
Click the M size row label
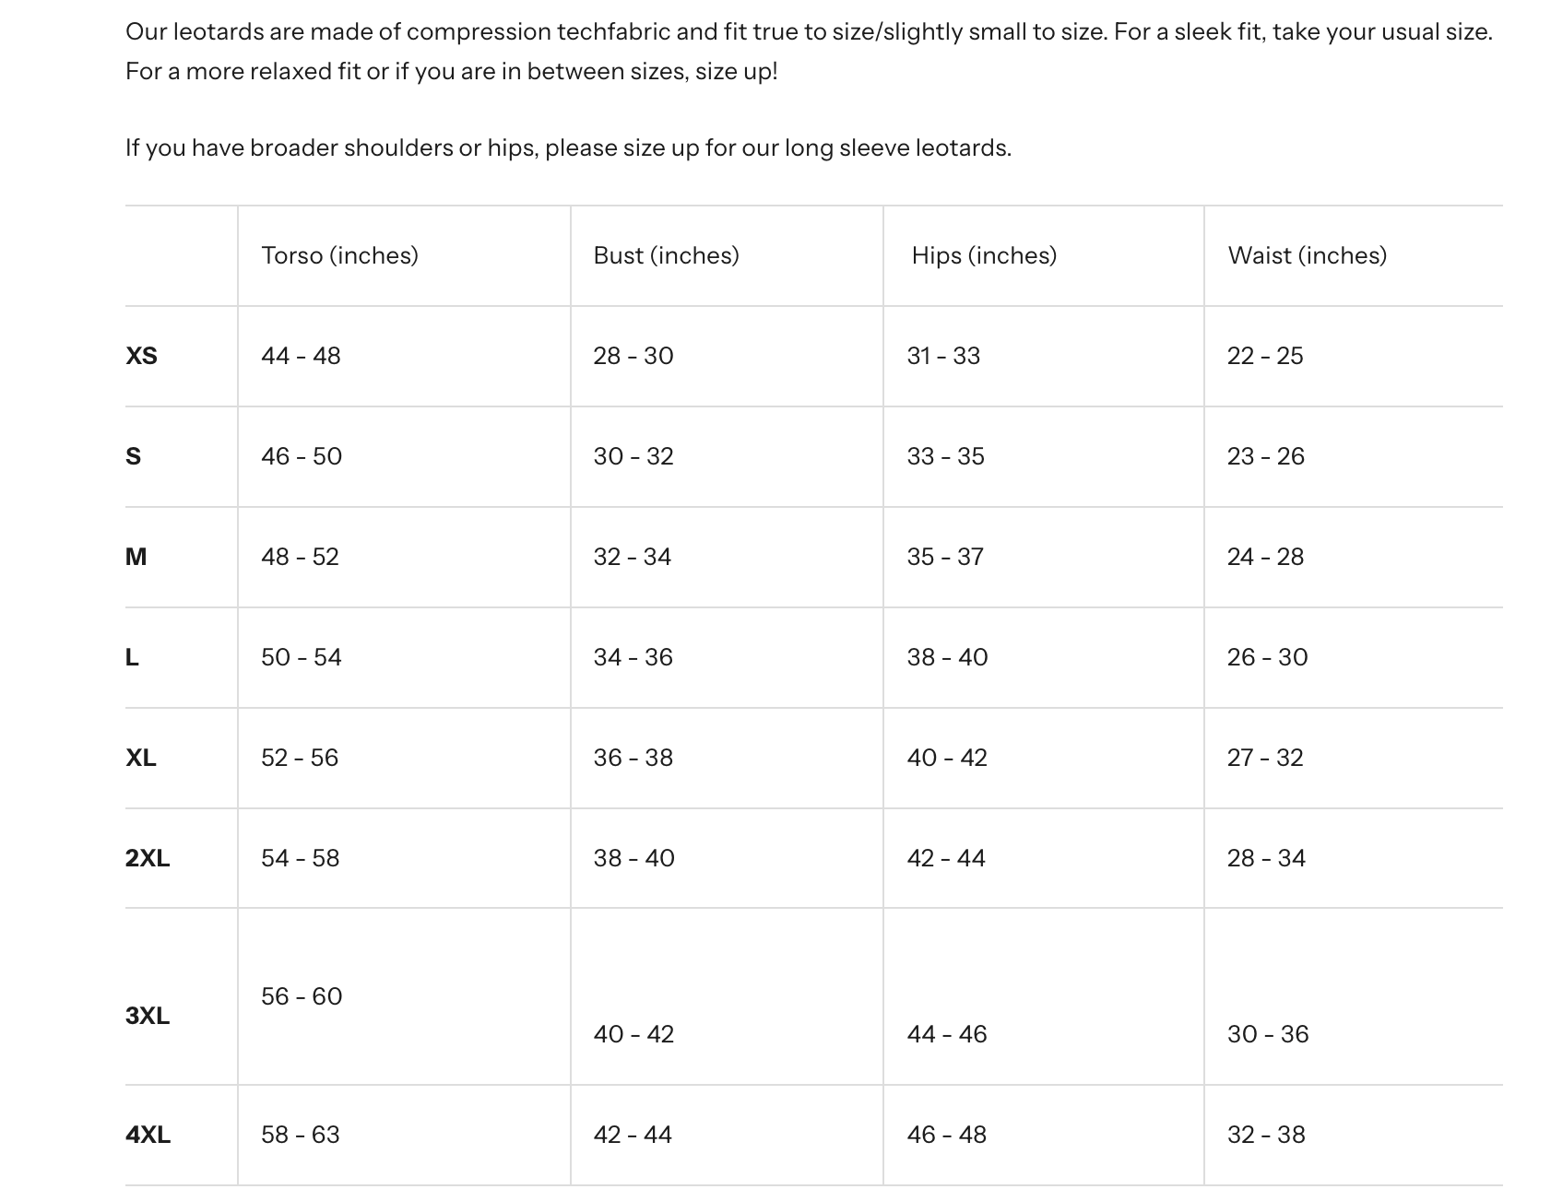click(136, 557)
